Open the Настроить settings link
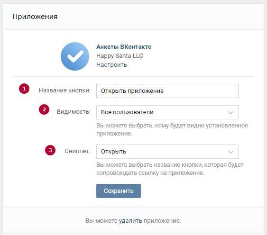Image resolution: width=267 pixels, height=235 pixels. pyautogui.click(x=111, y=65)
